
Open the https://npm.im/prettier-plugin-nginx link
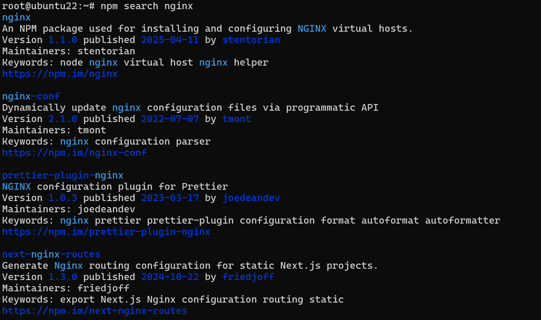[106, 232]
